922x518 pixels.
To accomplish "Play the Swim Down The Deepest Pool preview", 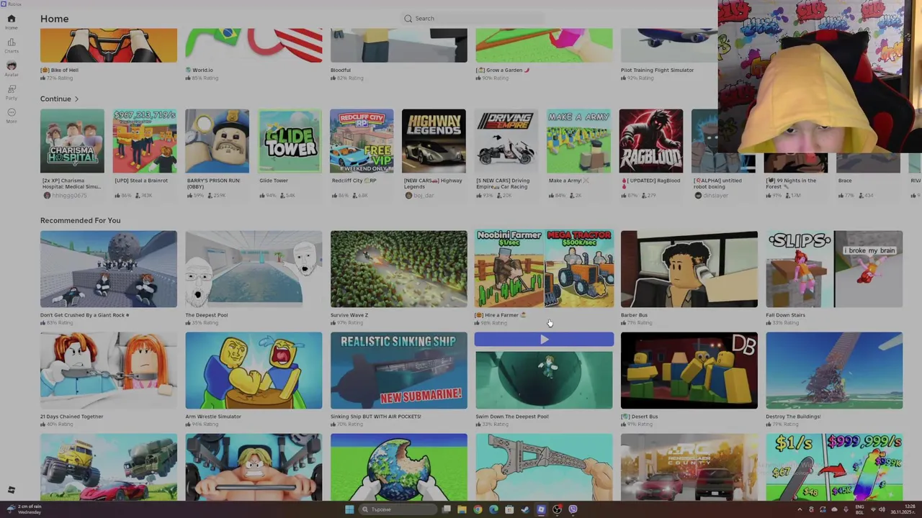I will pos(544,340).
